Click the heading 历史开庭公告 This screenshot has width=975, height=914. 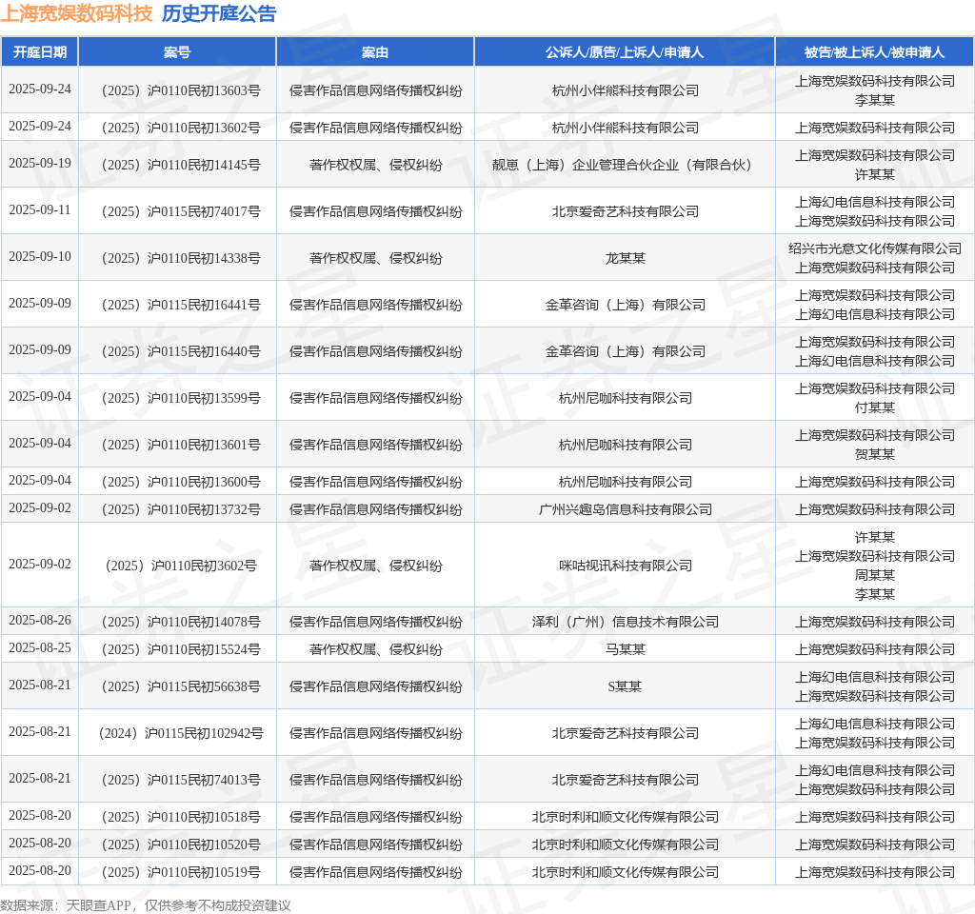point(219,13)
